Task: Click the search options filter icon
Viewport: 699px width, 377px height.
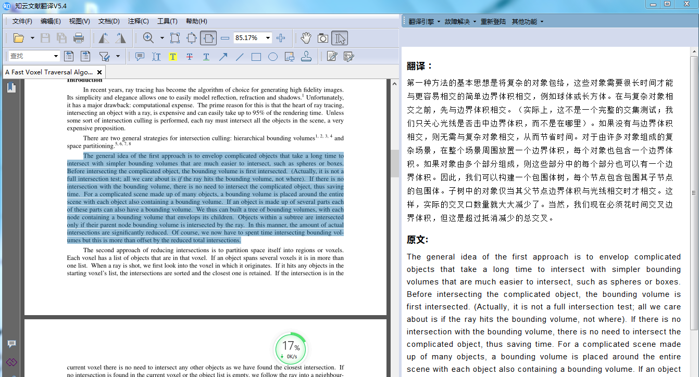Action: 104,56
